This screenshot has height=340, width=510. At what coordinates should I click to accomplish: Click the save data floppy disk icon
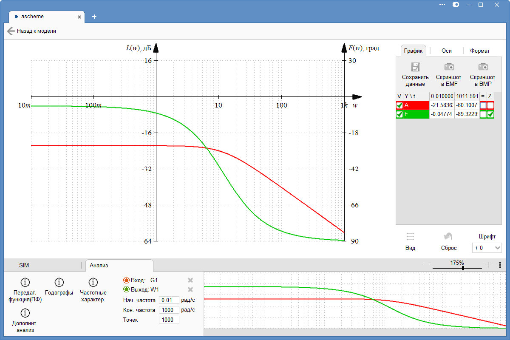point(415,67)
